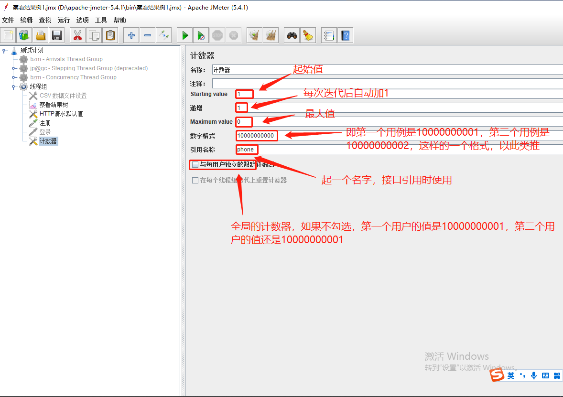Screen dimensions: 563x397
Task: Open the Sogou toolbox grid icon
Action: coord(557,376)
